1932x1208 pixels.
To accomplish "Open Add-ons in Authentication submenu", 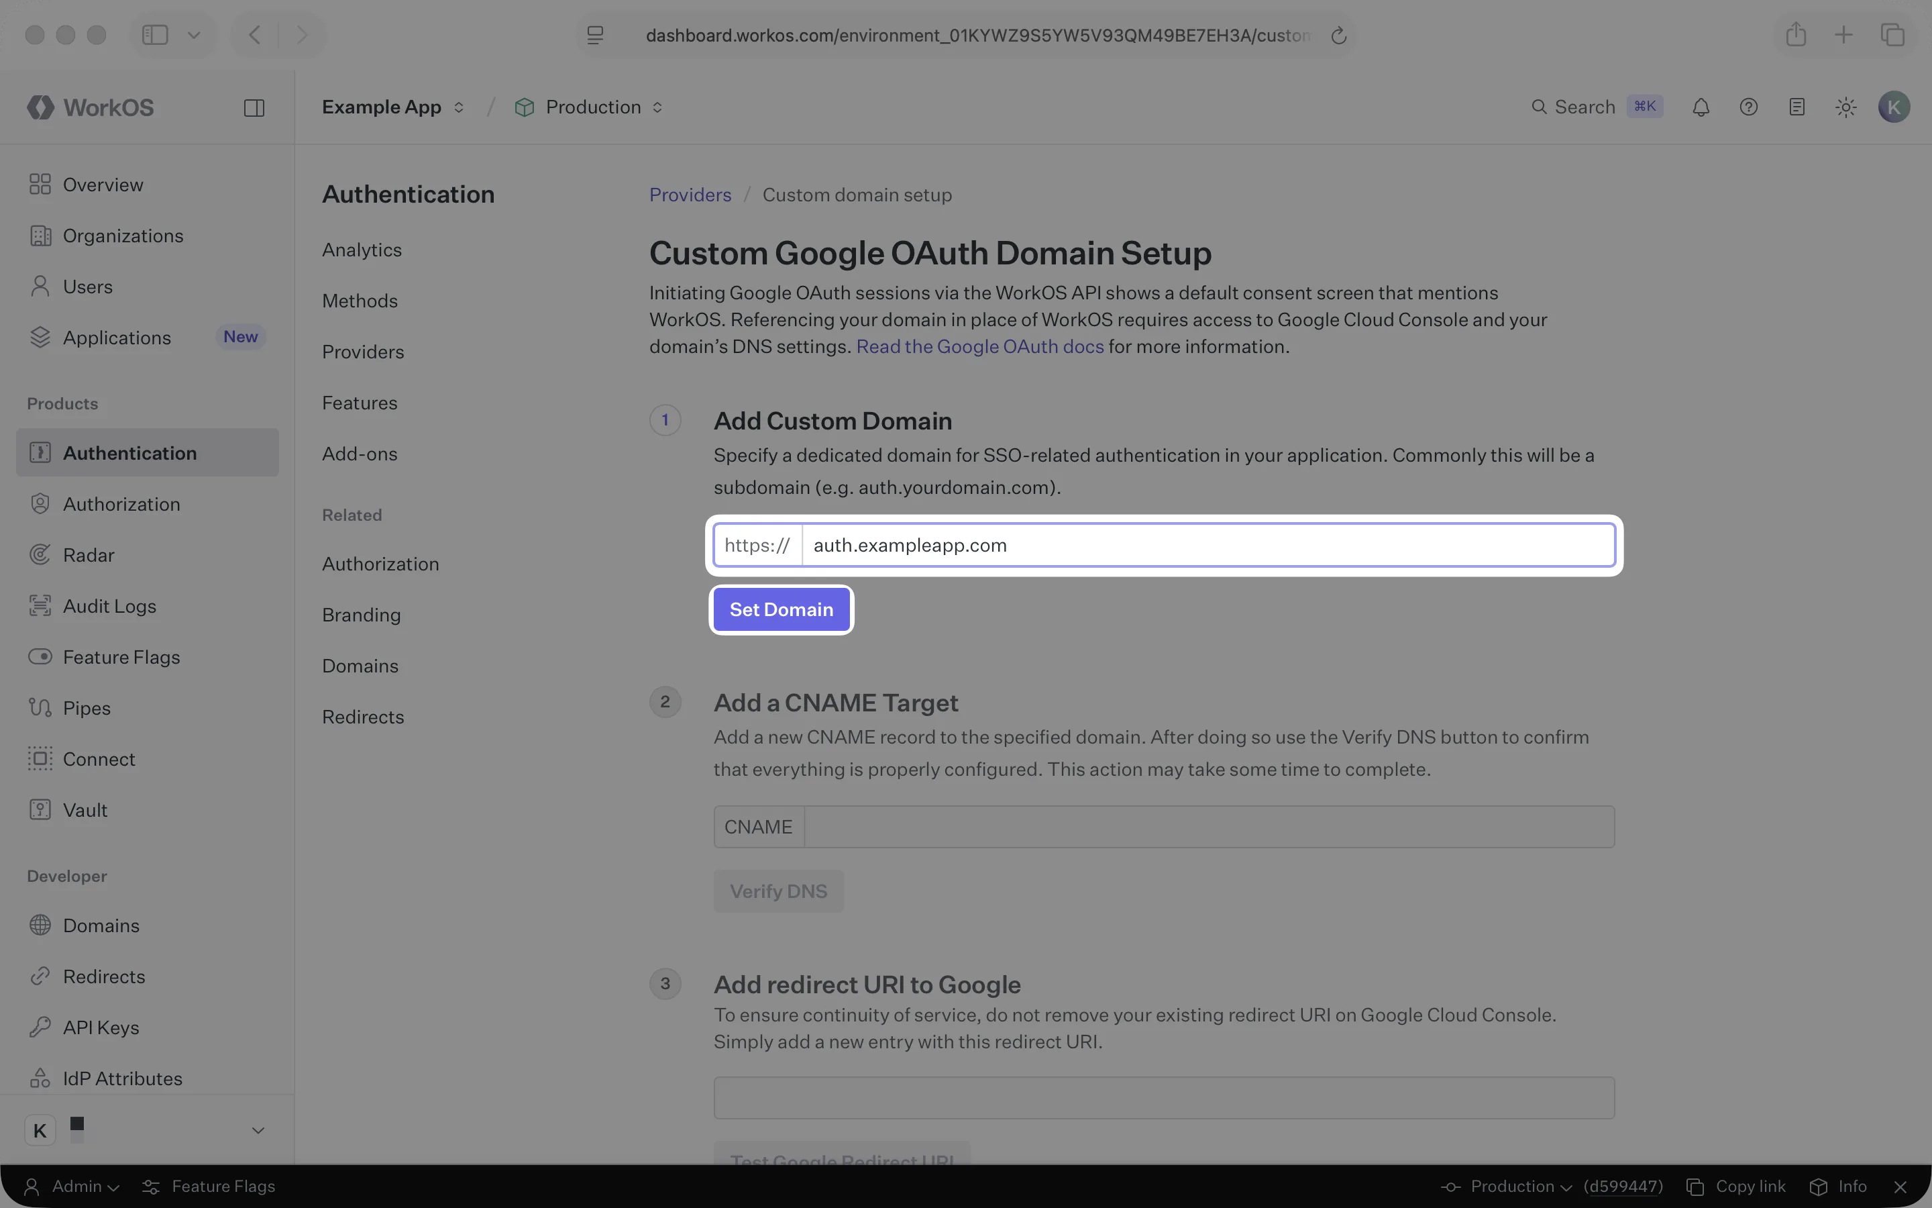I will coord(360,454).
